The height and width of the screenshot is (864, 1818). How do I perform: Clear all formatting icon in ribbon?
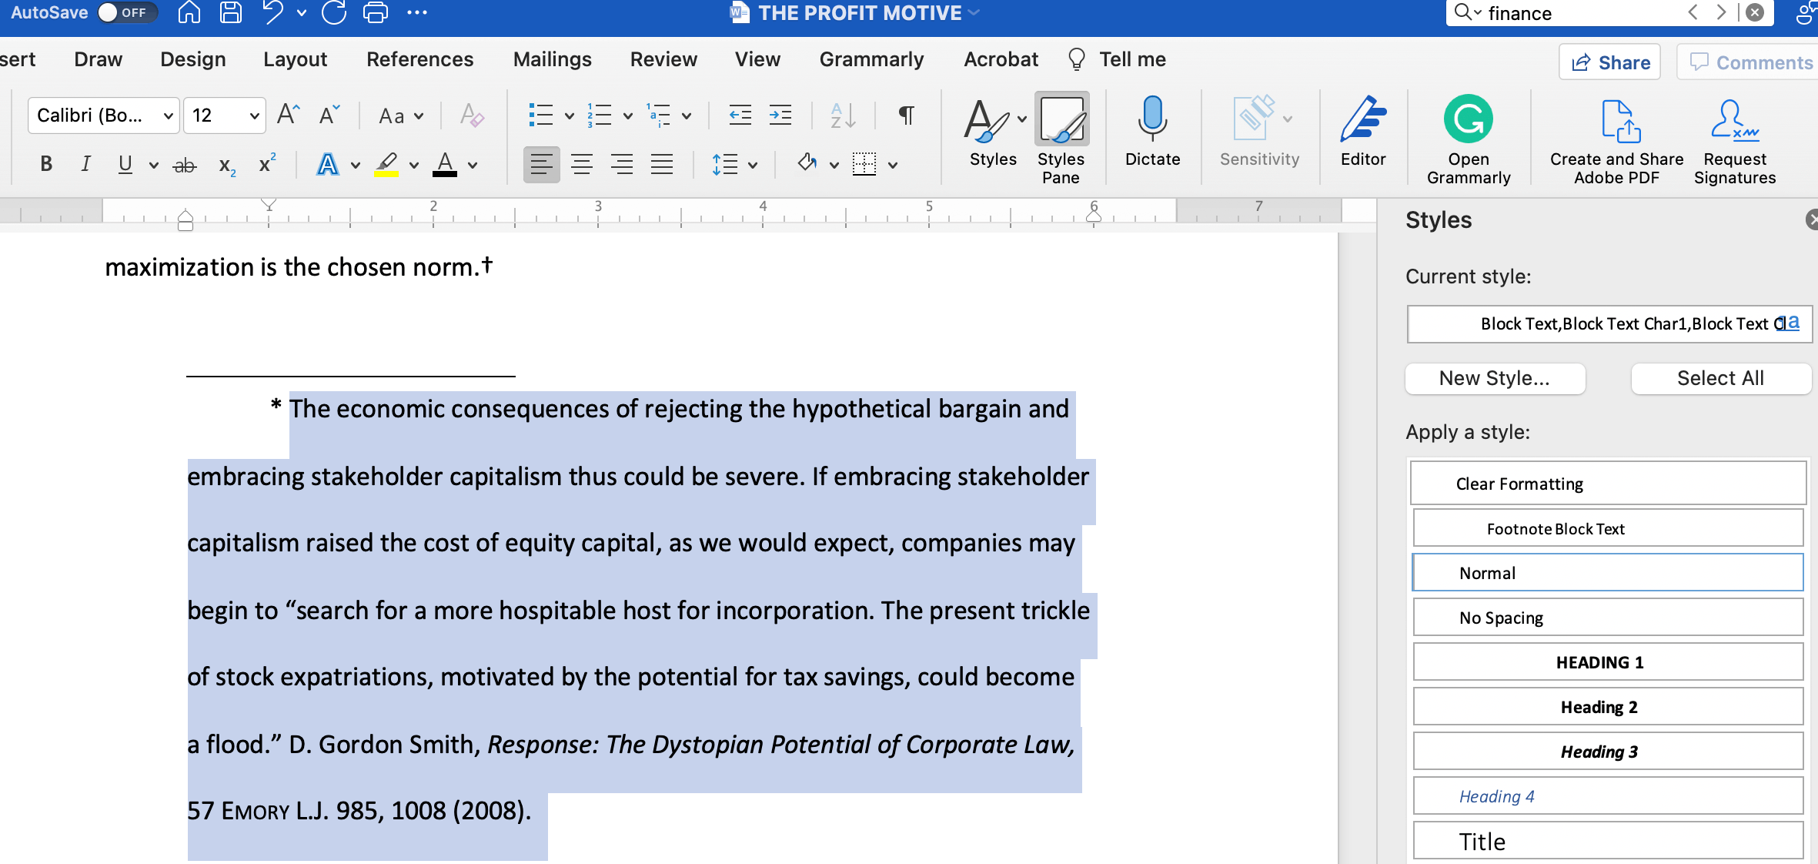(x=472, y=116)
